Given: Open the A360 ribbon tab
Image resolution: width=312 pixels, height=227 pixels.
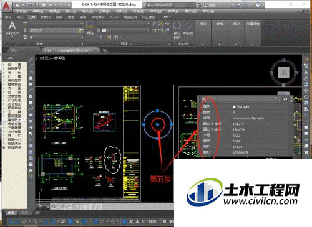Looking at the screenshot, I should pyautogui.click(x=114, y=17).
